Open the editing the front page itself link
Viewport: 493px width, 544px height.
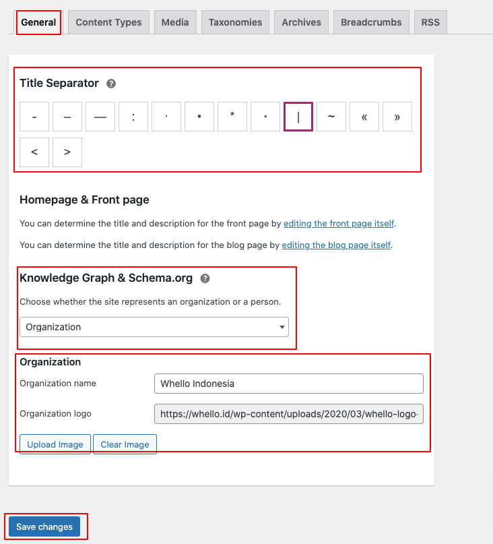tap(339, 223)
